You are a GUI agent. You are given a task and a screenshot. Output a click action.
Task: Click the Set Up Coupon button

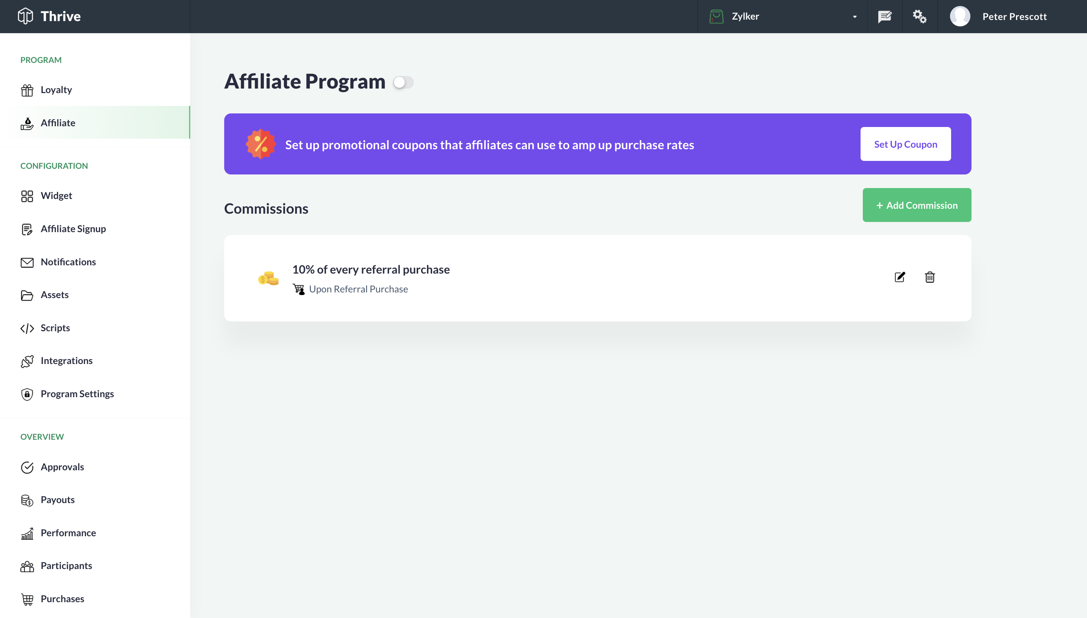[905, 144]
